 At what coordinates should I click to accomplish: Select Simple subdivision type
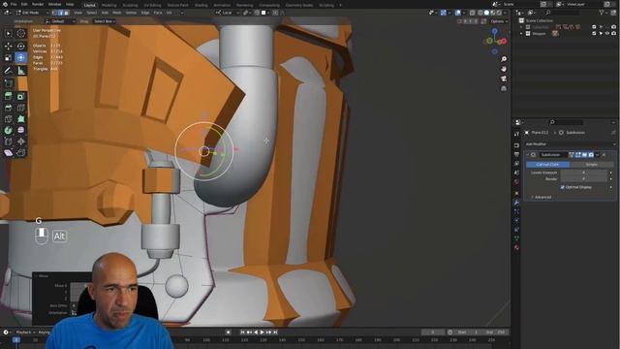(592, 164)
